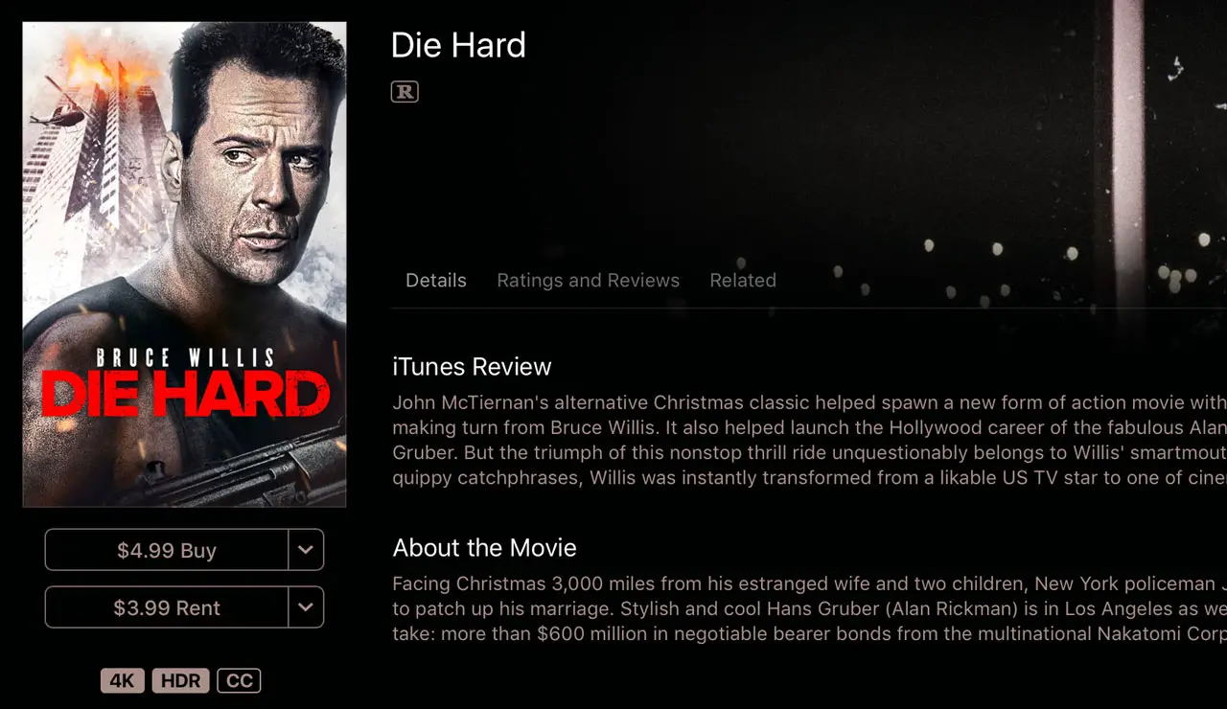This screenshot has height=709, width=1227.
Task: Click the Bruce Willis name on poster
Action: [185, 358]
